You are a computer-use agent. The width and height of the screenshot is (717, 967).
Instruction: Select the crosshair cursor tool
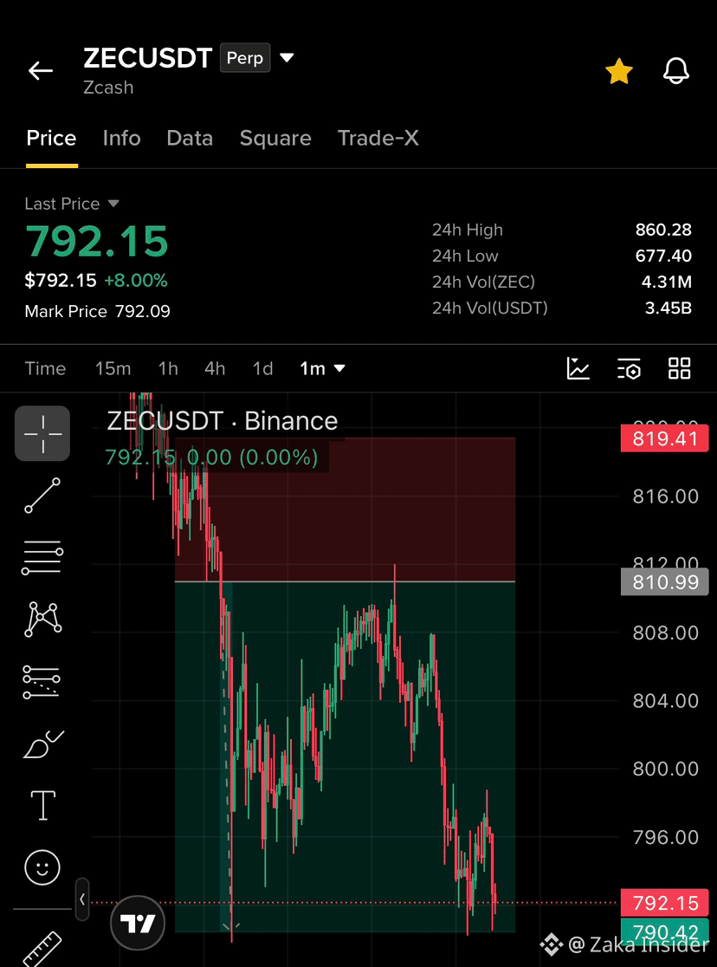pos(42,433)
